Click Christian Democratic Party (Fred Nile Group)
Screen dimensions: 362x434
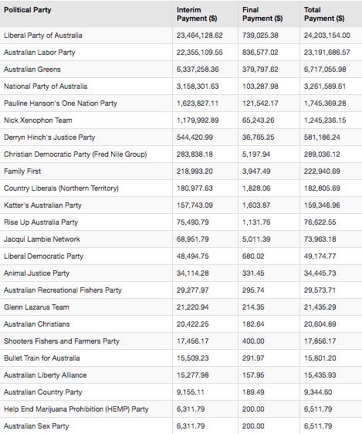pos(75,154)
